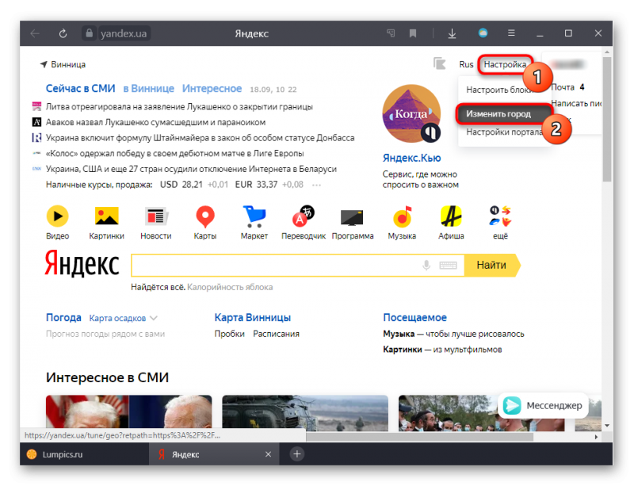Choose Настройки портала from the menu

505,132
